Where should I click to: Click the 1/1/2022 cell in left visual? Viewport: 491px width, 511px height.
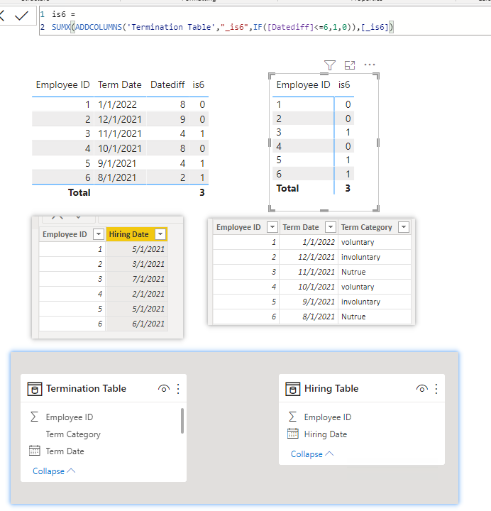coord(117,104)
